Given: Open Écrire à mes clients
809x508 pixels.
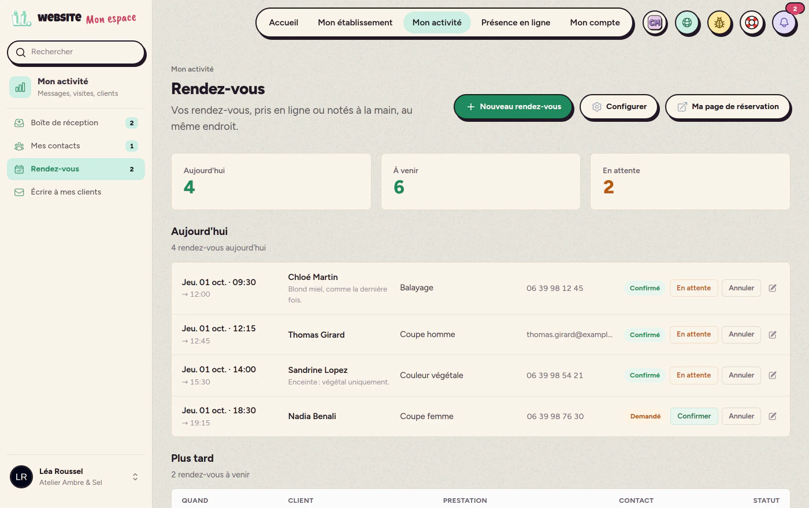Looking at the screenshot, I should click(x=76, y=192).
